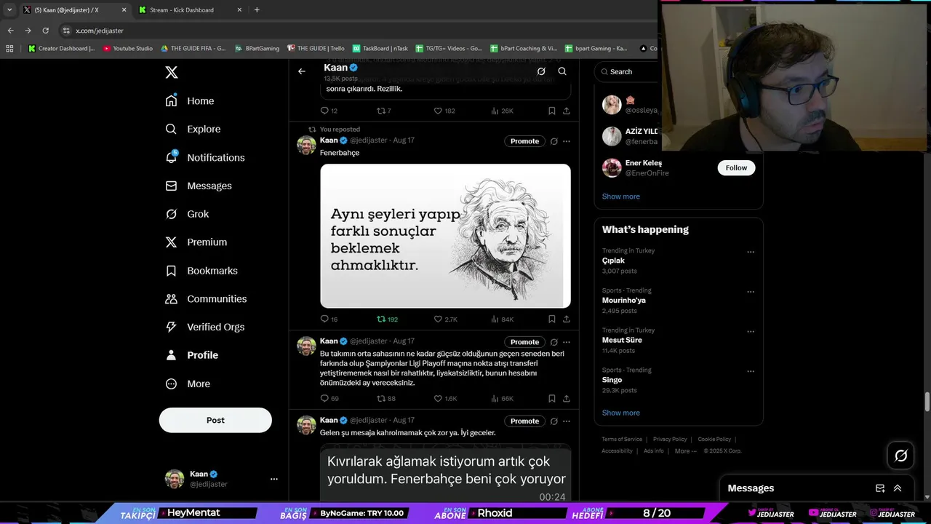This screenshot has width=931, height=524.
Task: Open browser apps grid icon
Action: pos(9,49)
